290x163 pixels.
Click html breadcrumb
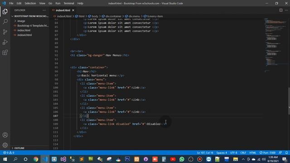coord(80,16)
